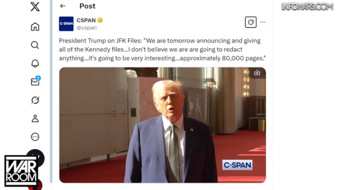Open Messages envelope with unread badge

pos(35,81)
